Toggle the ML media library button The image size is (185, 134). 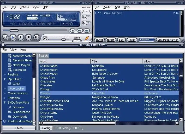[x=87, y=31]
